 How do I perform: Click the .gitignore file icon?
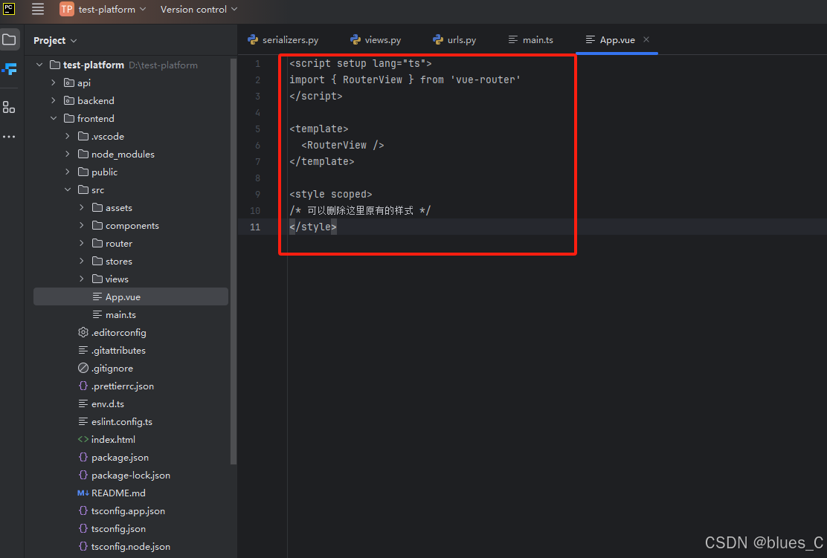83,368
